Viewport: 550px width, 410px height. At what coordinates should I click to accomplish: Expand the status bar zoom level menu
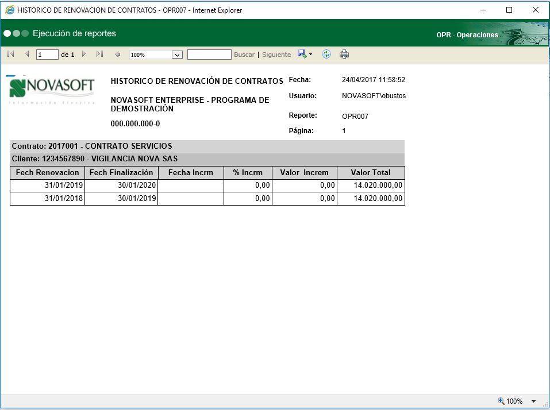533,401
